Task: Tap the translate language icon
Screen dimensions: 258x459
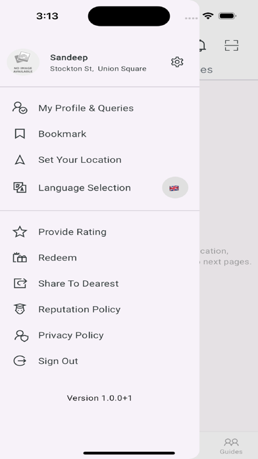Action: [x=20, y=188]
